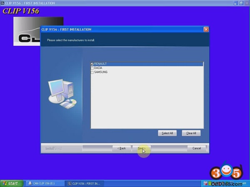Image resolution: width=250 pixels, height=187 pixels.
Task: Click the first system tray icon
Action: pyautogui.click(x=205, y=183)
